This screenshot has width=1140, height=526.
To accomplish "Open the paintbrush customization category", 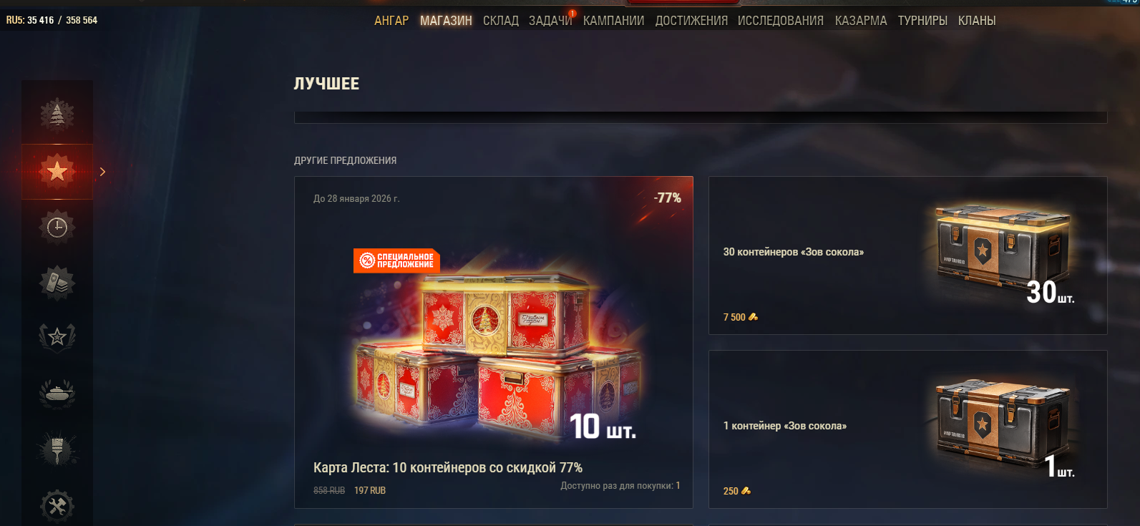I will point(57,449).
